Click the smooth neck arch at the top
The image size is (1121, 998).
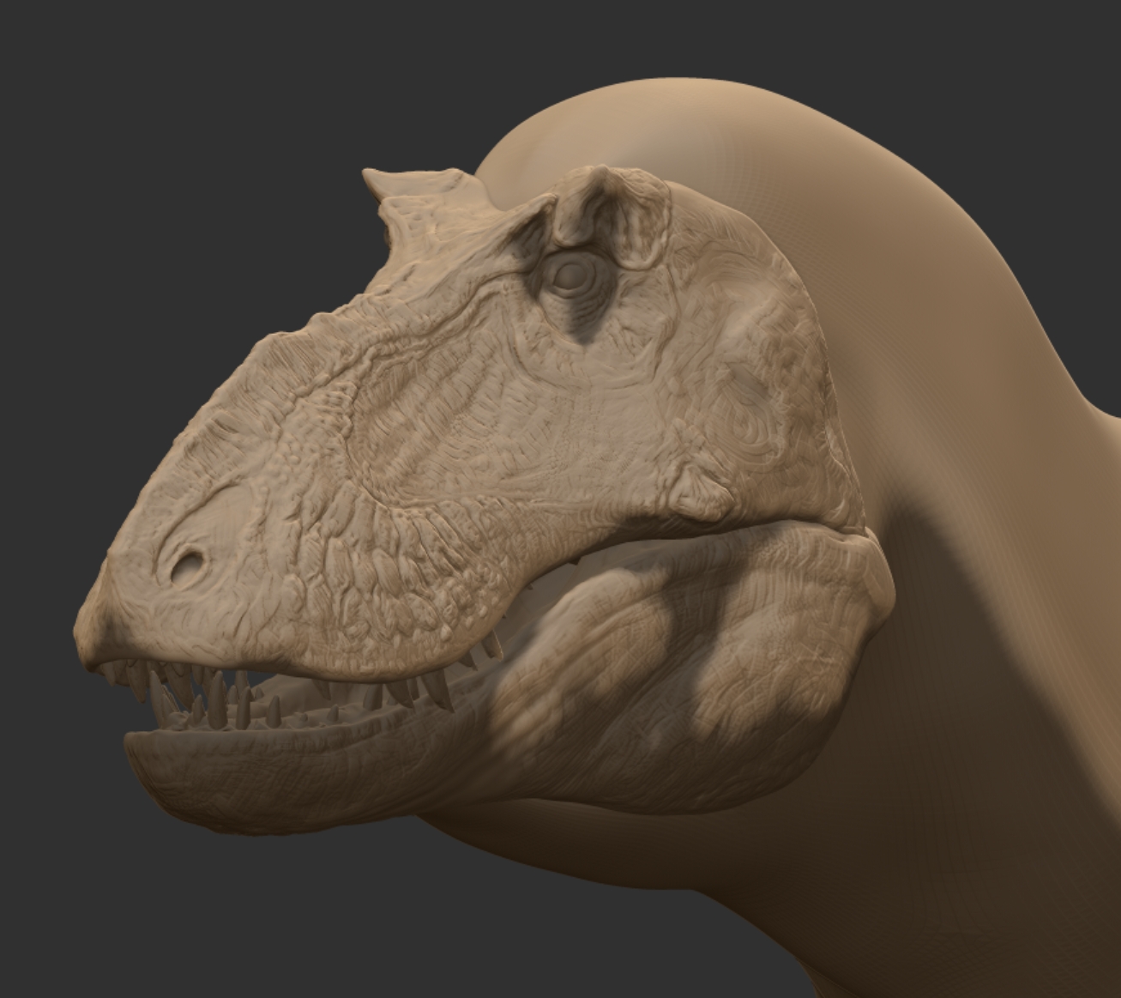[x=686, y=112]
